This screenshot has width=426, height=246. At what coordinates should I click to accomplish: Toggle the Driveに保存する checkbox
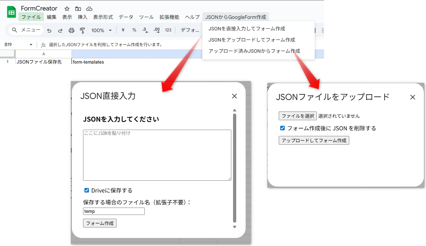(87, 190)
